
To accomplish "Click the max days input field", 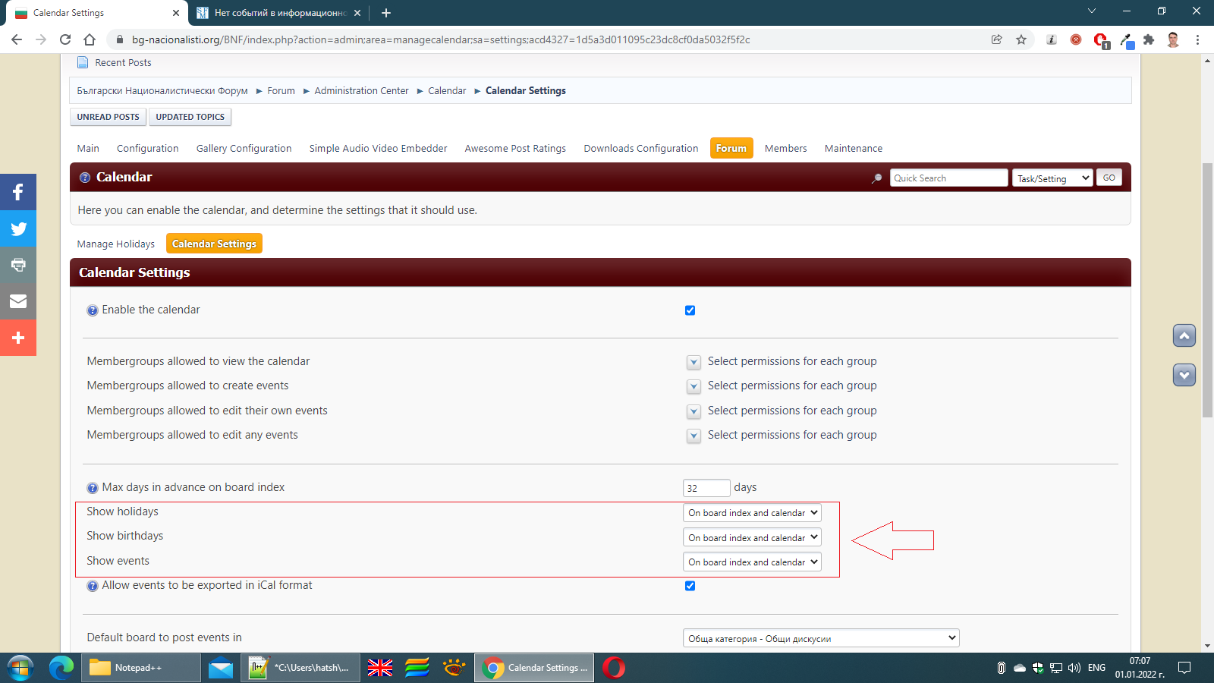I will pos(706,488).
